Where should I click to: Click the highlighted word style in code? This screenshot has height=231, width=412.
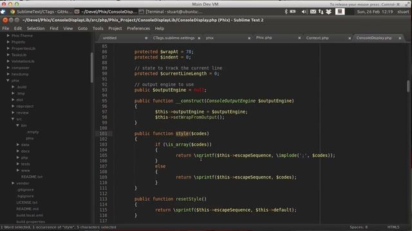182,133
